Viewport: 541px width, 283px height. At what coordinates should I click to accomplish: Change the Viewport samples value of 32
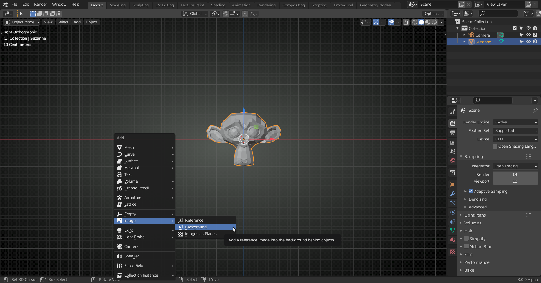(x=515, y=181)
